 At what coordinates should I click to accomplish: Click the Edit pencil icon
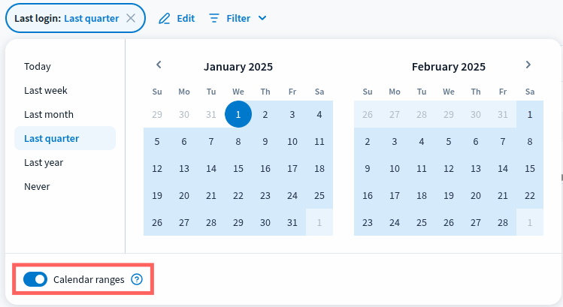click(x=165, y=18)
